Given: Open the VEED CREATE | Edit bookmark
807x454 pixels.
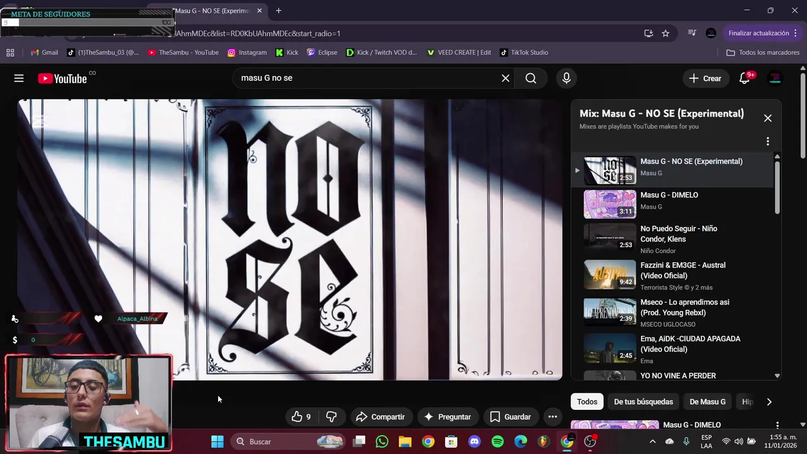Looking at the screenshot, I should tap(459, 52).
